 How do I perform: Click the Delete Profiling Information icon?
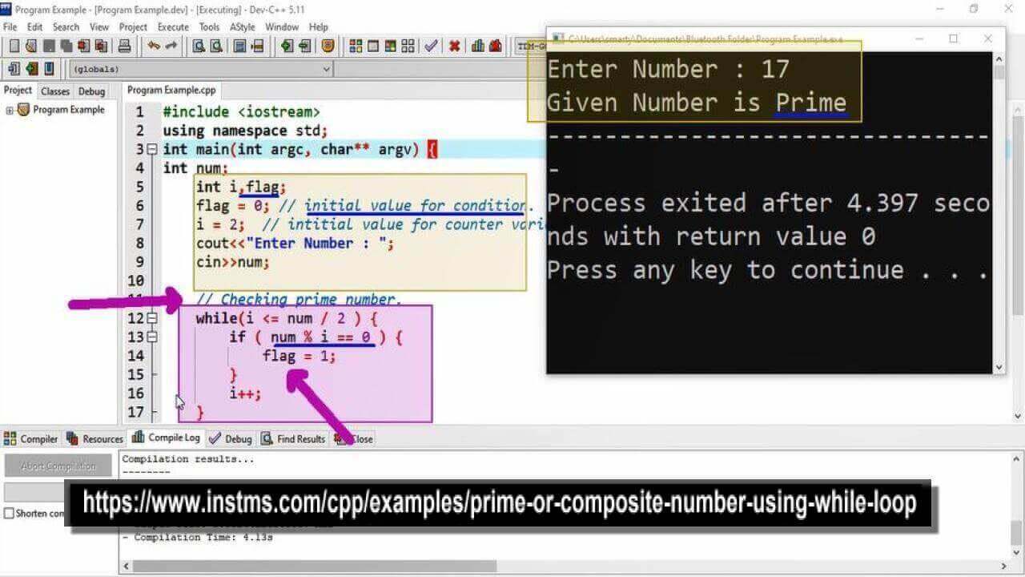(495, 46)
